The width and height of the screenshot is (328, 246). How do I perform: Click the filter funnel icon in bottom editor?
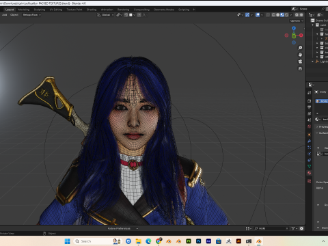tap(294, 228)
